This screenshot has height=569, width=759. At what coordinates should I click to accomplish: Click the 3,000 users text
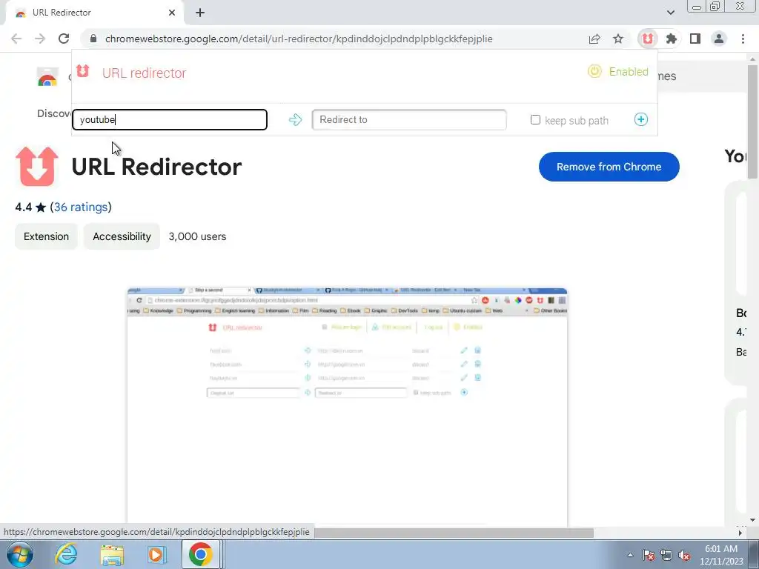coord(197,236)
